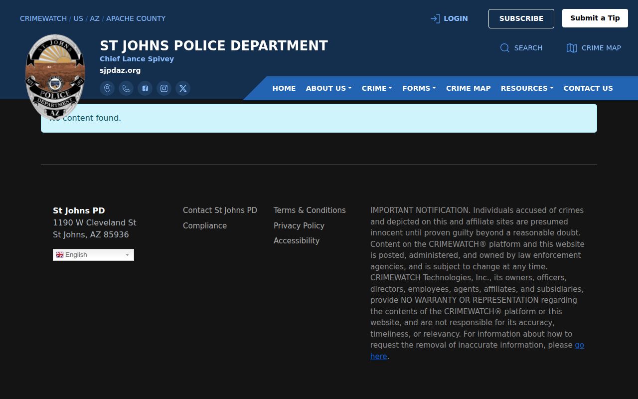This screenshot has width=638, height=399.
Task: Click the LOGIN link text
Action: [x=456, y=18]
